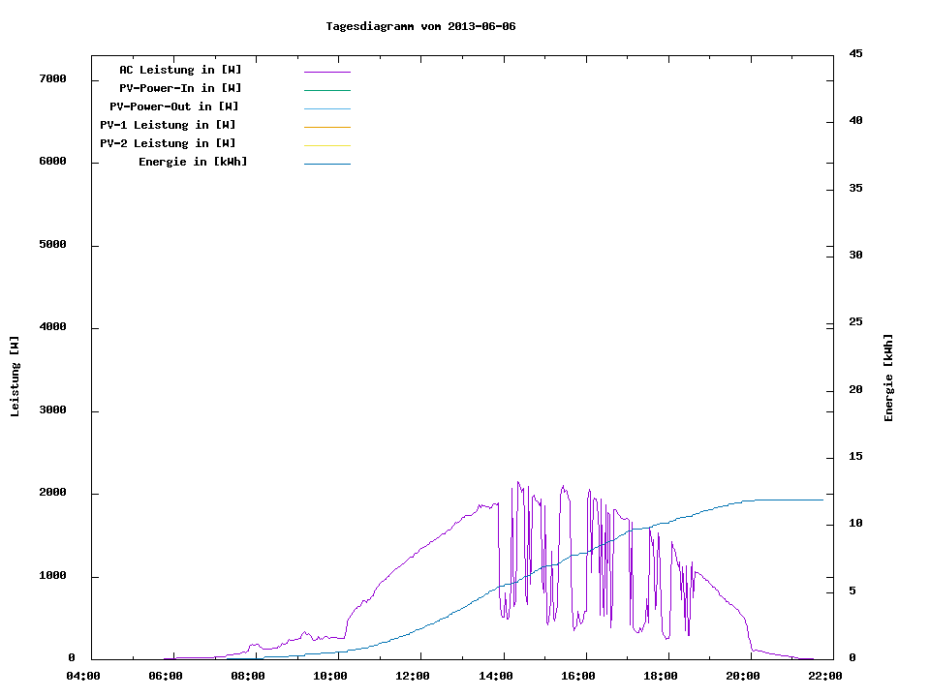The image size is (930, 697).
Task: Pick 'PV-1 Leistung in [W]' legend entry
Action: (168, 125)
